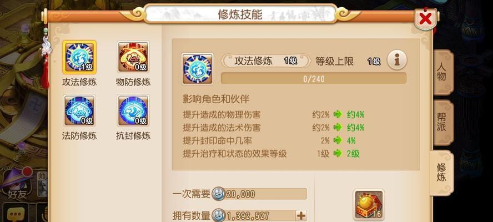Open the info button beside 等级上限

[x=397, y=60]
